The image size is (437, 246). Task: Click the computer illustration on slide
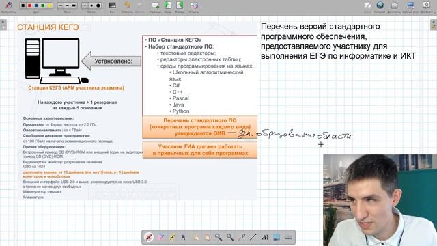pyautogui.click(x=57, y=61)
